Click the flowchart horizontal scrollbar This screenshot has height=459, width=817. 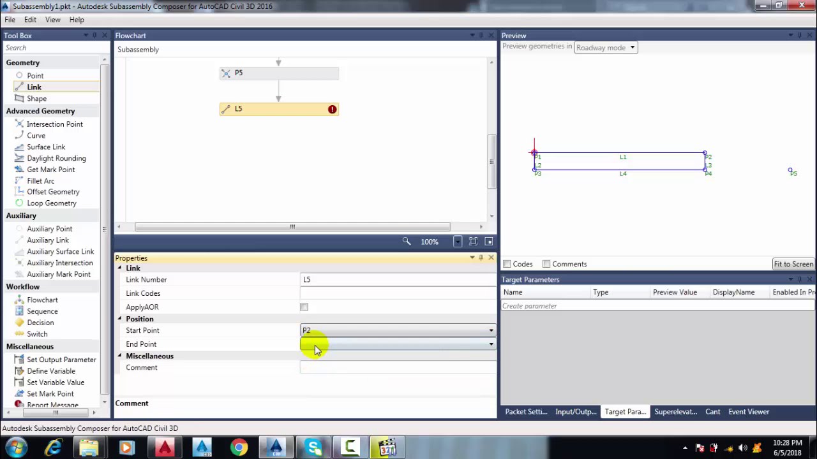[x=292, y=227]
